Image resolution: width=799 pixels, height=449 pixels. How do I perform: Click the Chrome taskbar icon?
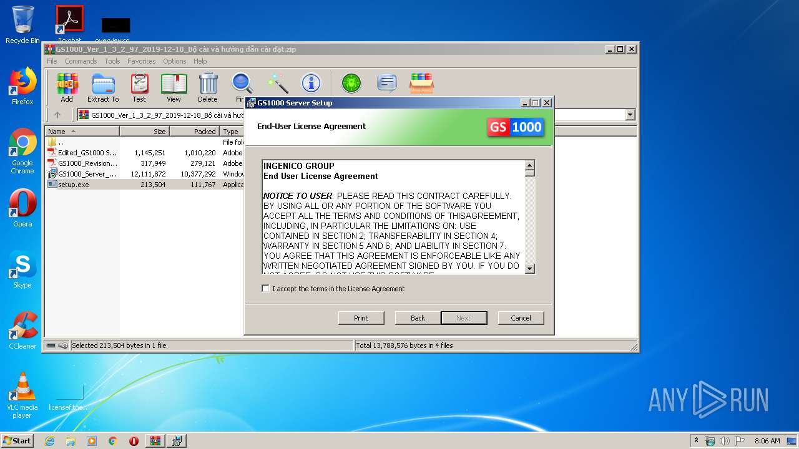click(x=113, y=441)
